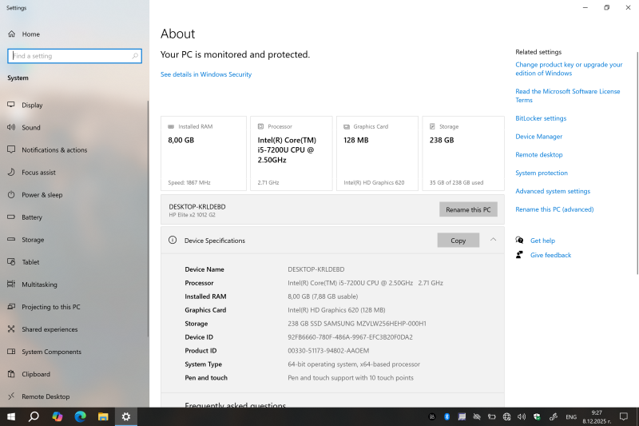This screenshot has height=426, width=639.
Task: Select Notifications & actions menu item
Action: click(54, 149)
